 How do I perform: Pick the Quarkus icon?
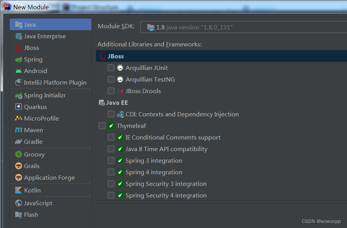19,107
